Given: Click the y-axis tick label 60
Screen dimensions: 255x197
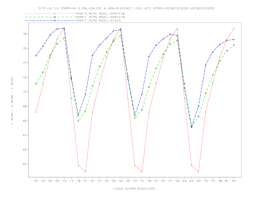Looking at the screenshot, I should coord(24,164).
